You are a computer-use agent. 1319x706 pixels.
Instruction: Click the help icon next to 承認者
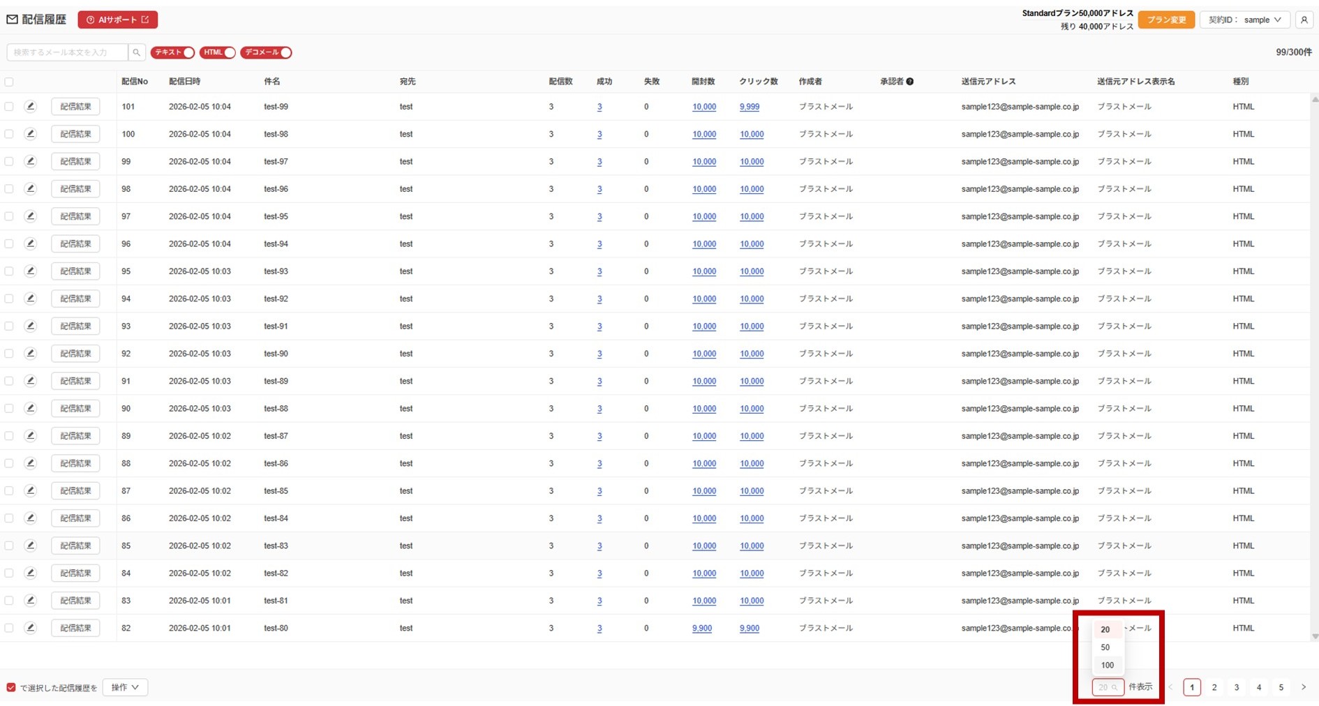click(910, 82)
